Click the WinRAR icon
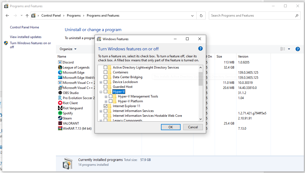 pos(60,128)
